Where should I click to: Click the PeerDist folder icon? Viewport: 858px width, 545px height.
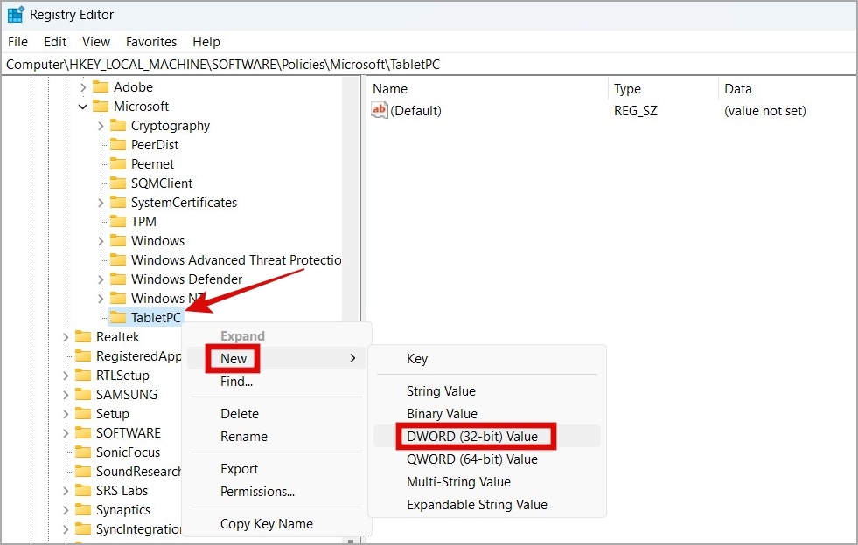(x=118, y=145)
